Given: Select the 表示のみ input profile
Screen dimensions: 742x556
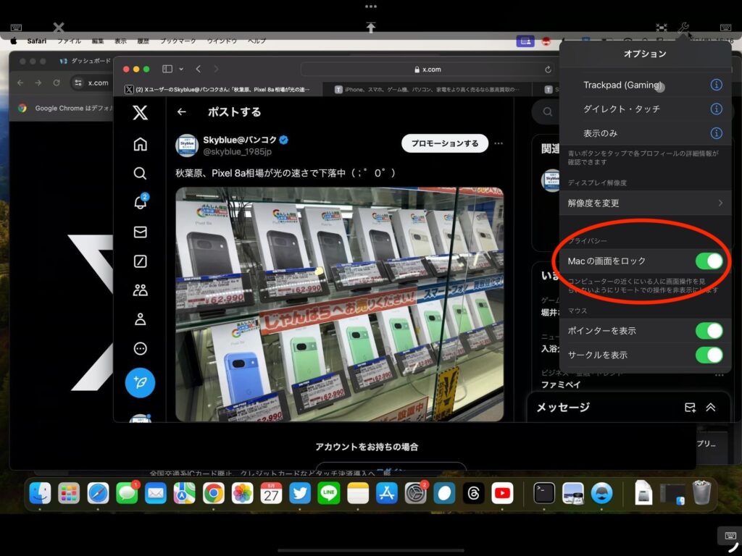Looking at the screenshot, I should [601, 133].
